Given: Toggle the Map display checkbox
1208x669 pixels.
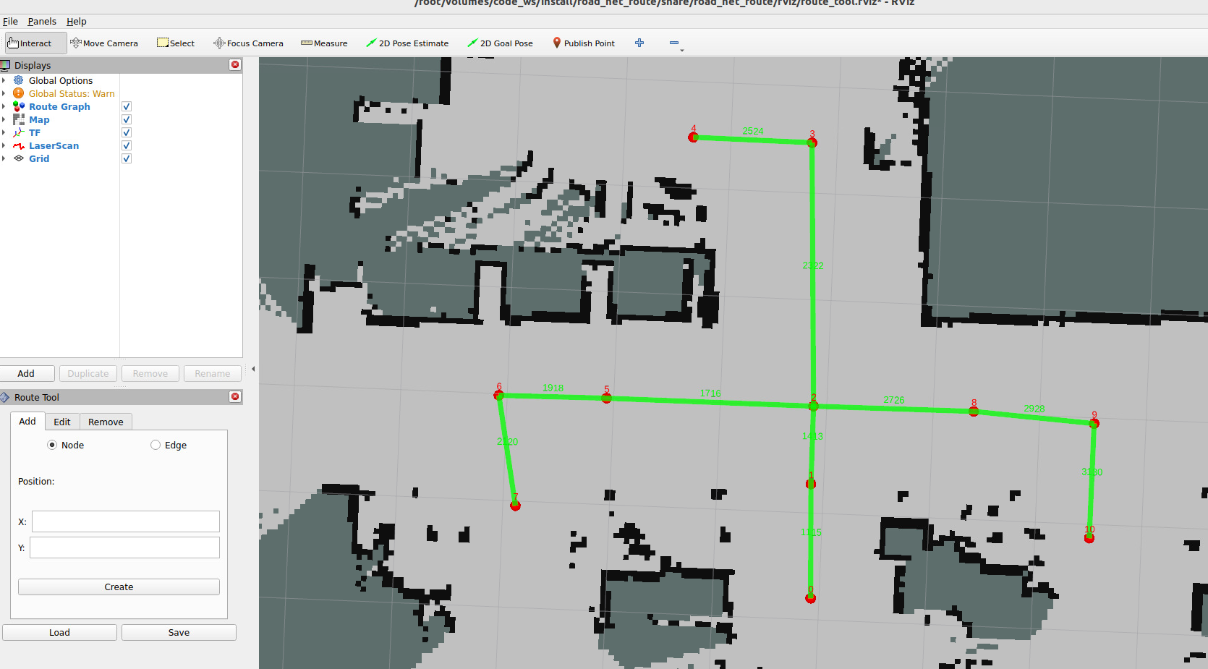Looking at the screenshot, I should click(127, 119).
